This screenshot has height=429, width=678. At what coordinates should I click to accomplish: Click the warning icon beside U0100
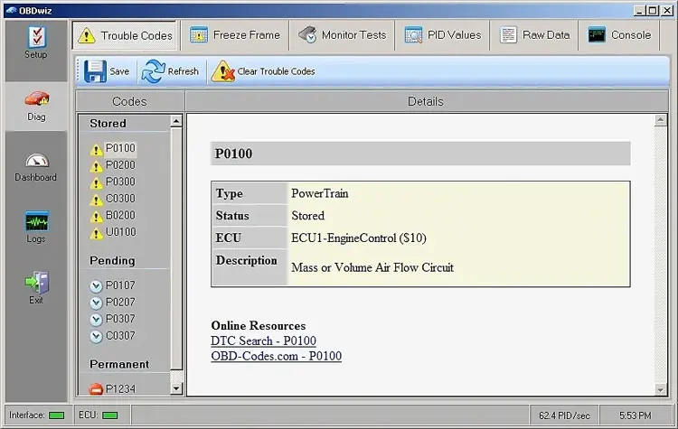pos(96,234)
